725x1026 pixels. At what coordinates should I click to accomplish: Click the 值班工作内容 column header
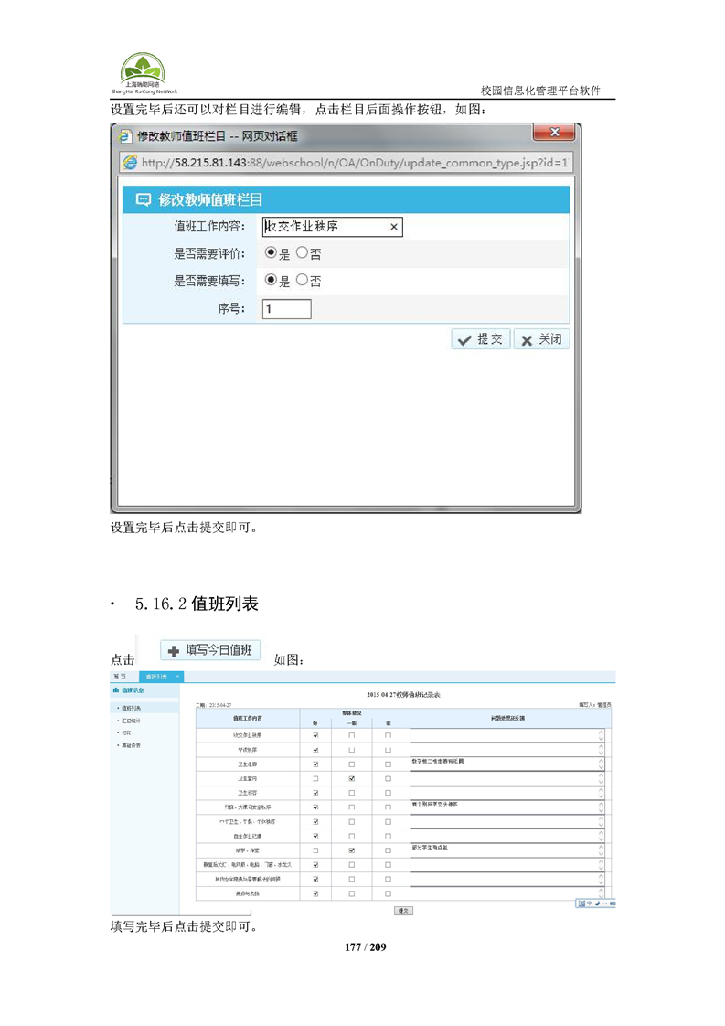point(248,719)
